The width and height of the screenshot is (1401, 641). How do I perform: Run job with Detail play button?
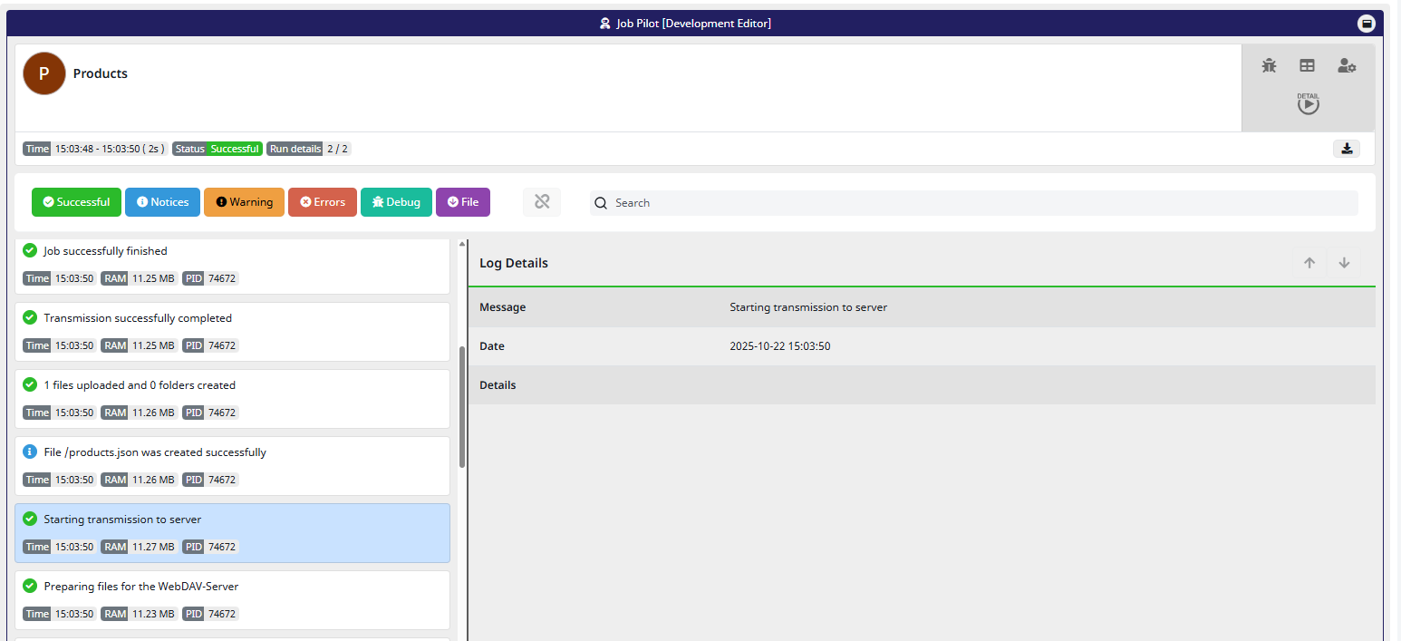coord(1308,104)
